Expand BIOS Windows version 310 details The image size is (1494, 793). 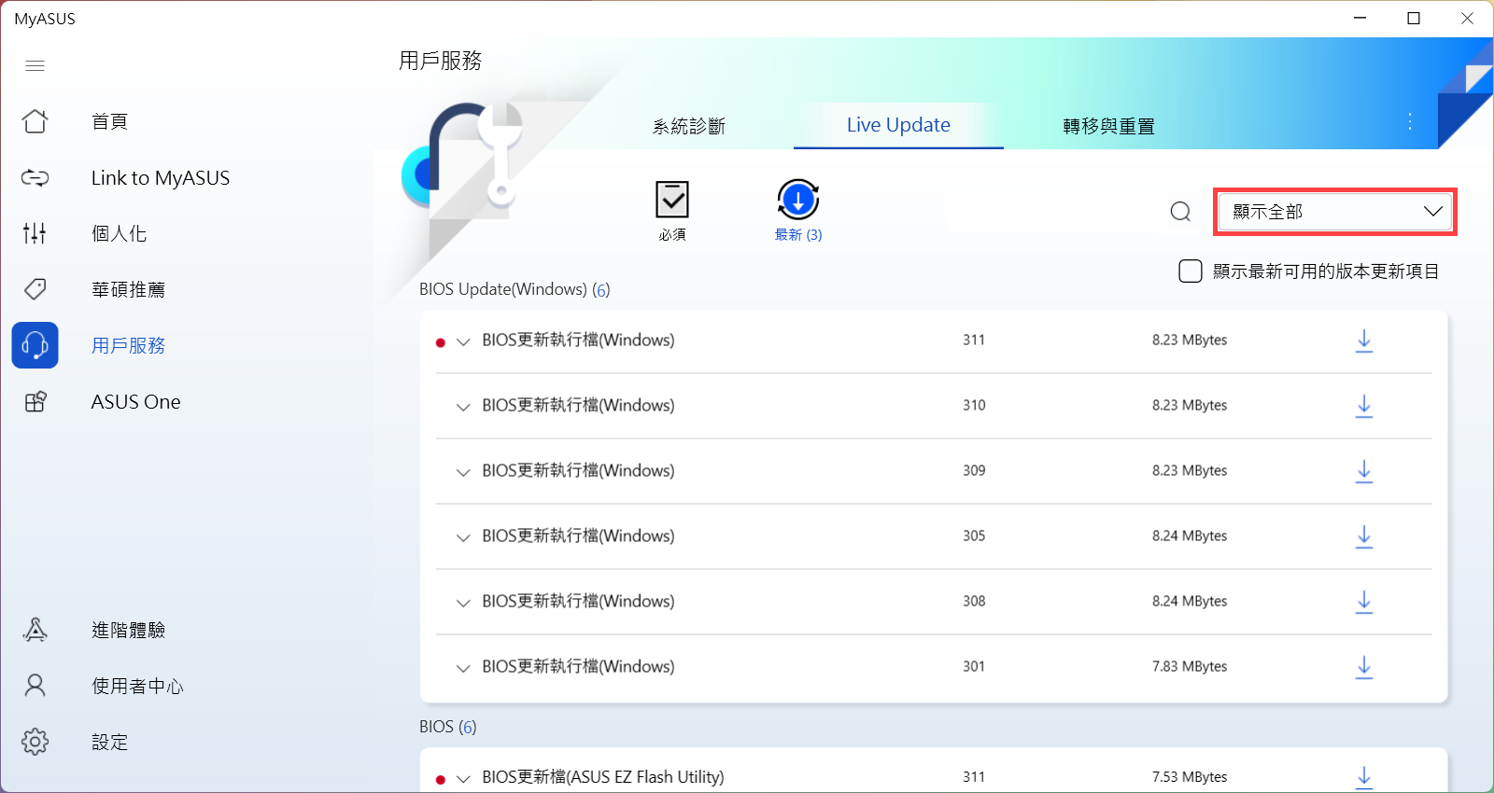[463, 407]
